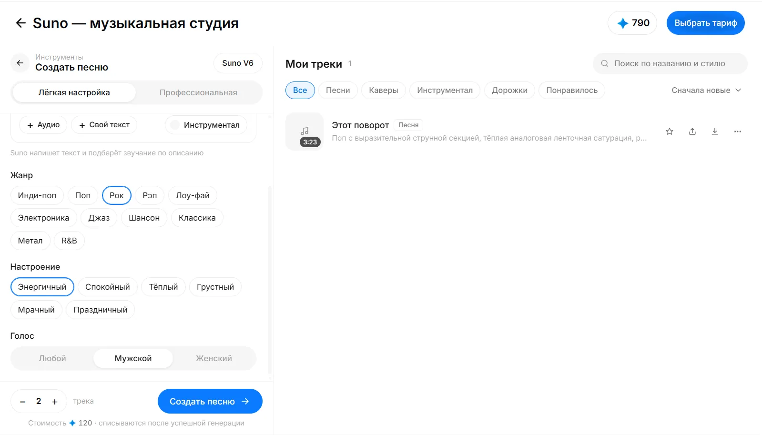Go back using the arrow beside Suno title
Screen dimensions: 762x435
(x=20, y=23)
